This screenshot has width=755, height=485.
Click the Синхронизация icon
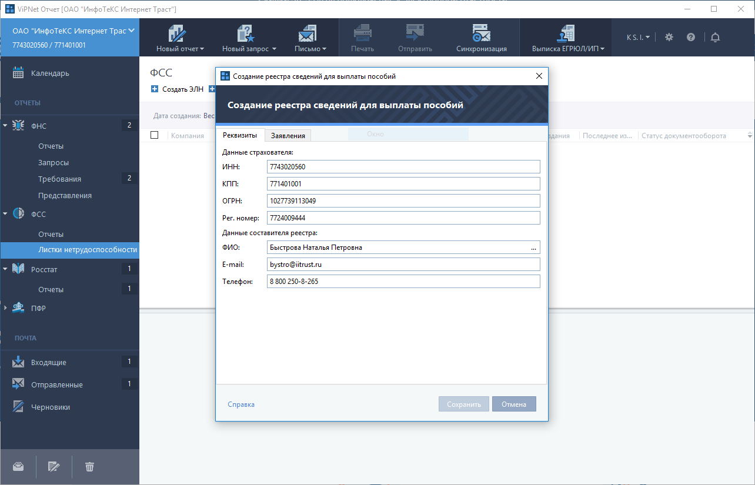click(x=481, y=34)
